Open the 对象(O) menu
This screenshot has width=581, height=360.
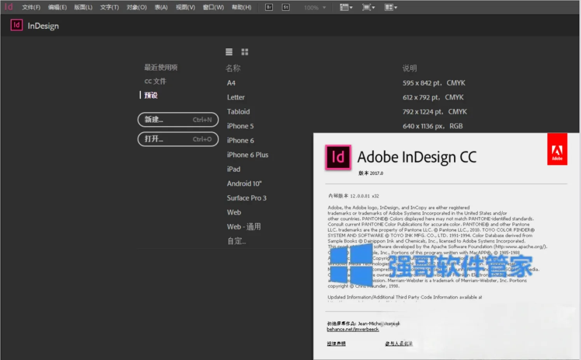[x=137, y=7]
